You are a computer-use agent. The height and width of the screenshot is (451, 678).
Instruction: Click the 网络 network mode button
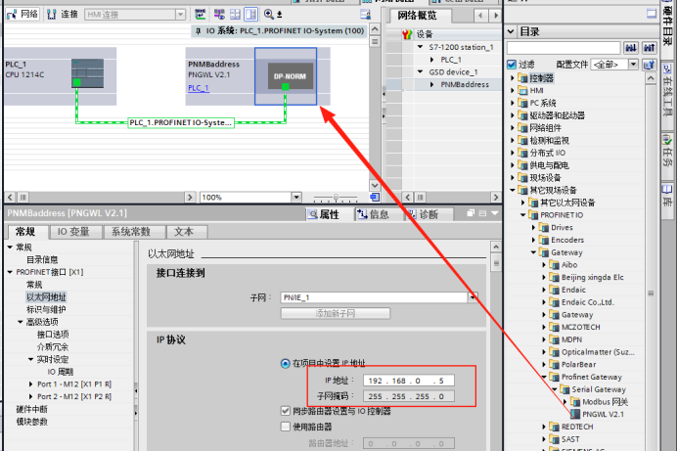tap(23, 15)
